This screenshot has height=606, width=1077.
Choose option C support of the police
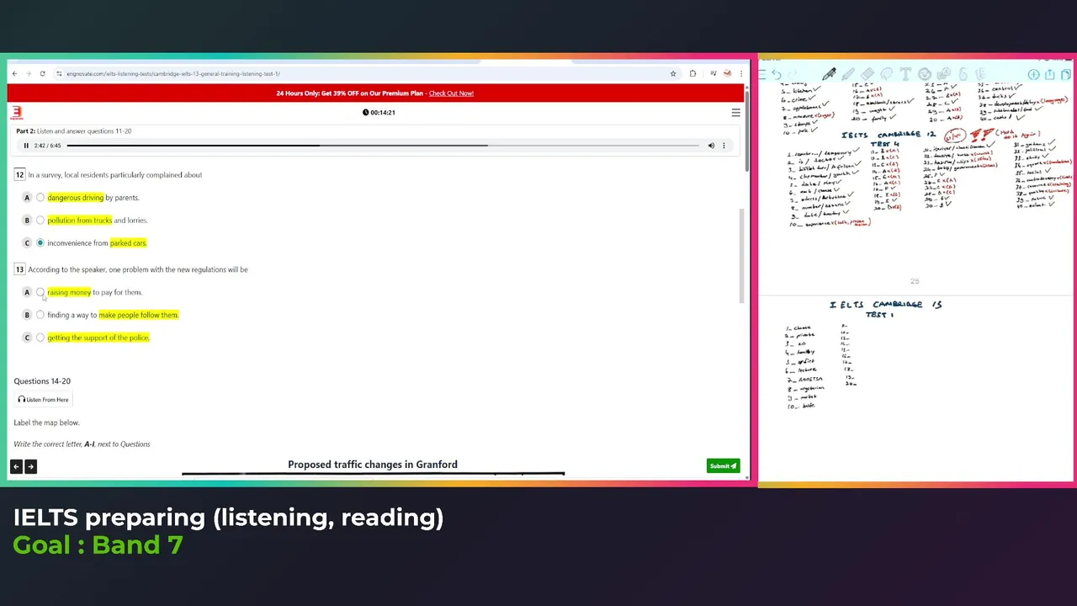click(x=40, y=338)
